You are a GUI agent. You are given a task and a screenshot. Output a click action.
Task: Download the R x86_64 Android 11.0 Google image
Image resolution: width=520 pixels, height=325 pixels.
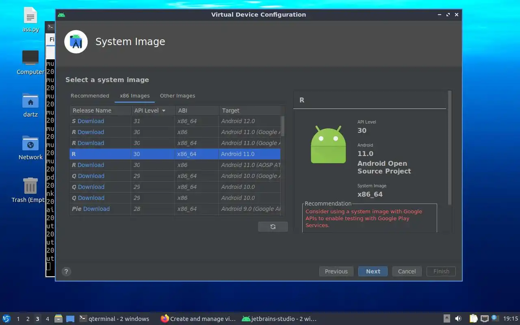point(91,143)
